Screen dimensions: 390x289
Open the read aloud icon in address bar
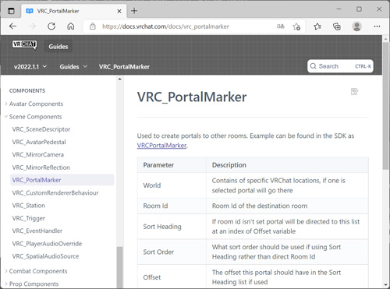tap(281, 26)
